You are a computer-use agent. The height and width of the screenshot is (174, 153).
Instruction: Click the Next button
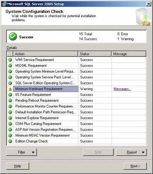point(135,166)
